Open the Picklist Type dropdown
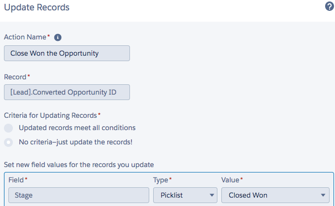 point(185,195)
